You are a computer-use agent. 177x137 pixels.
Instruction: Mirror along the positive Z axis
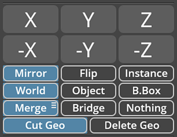coord(146,19)
